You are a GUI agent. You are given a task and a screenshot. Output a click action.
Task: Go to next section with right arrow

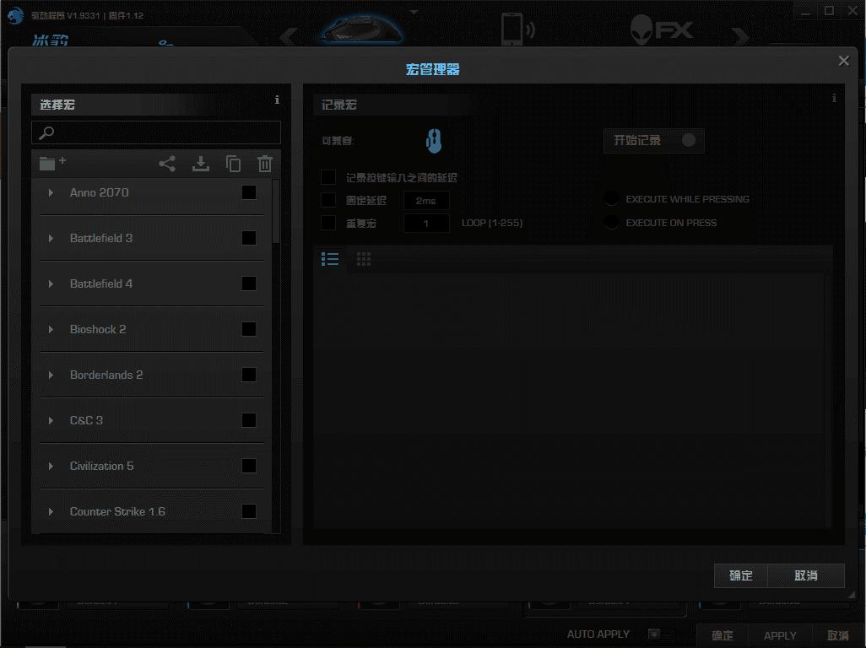coord(740,36)
